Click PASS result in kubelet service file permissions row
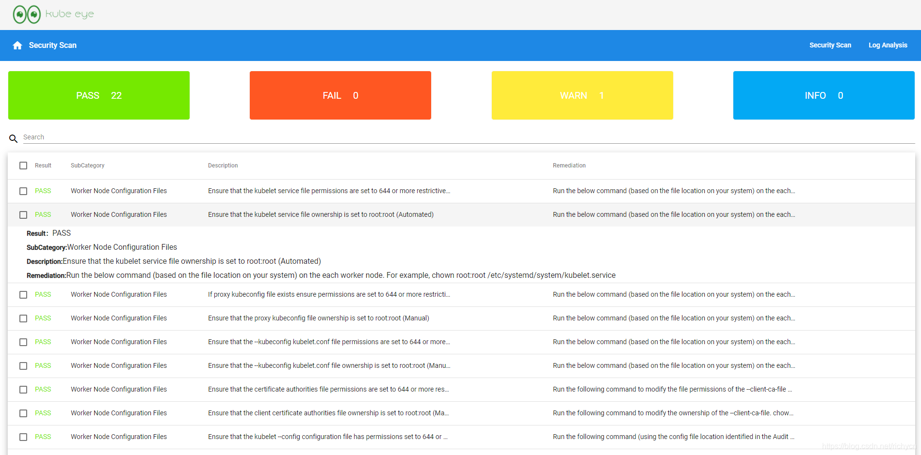The height and width of the screenshot is (455, 921). point(43,191)
